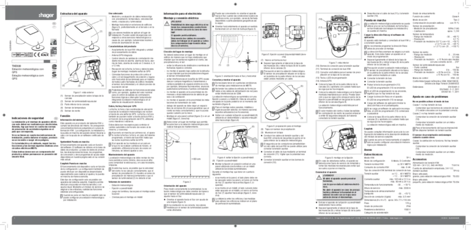The image size is (471, 230).
Task: Select the 'Función' heading
Action: 65,115
